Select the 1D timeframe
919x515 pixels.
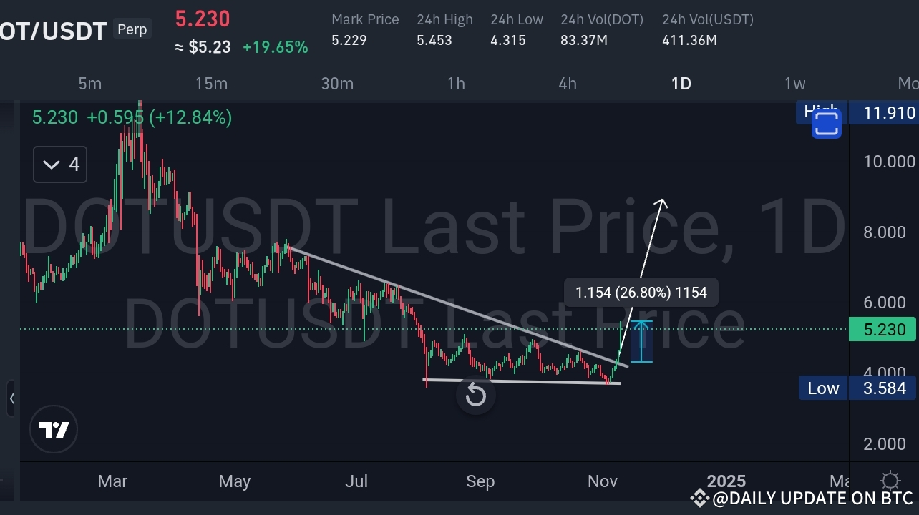point(681,84)
